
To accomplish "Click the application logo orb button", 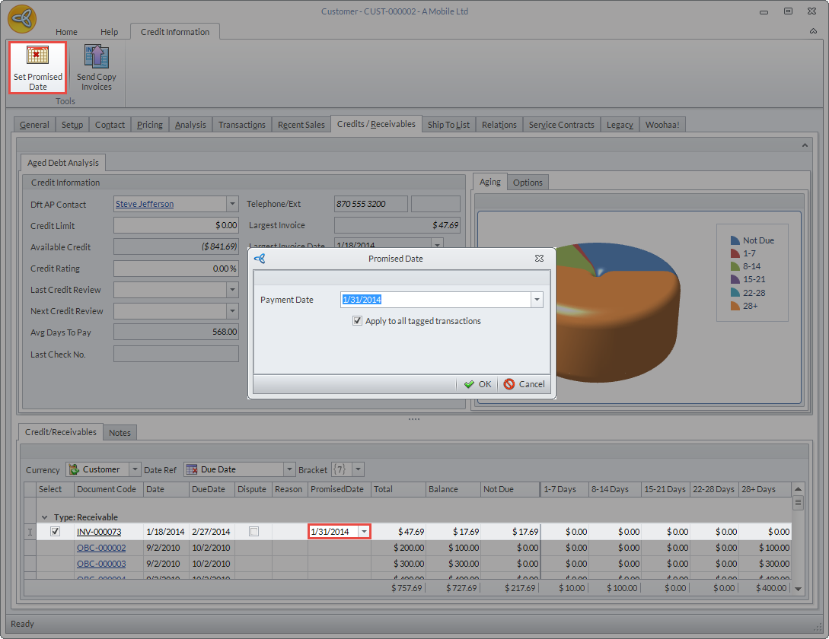I will pos(22,21).
